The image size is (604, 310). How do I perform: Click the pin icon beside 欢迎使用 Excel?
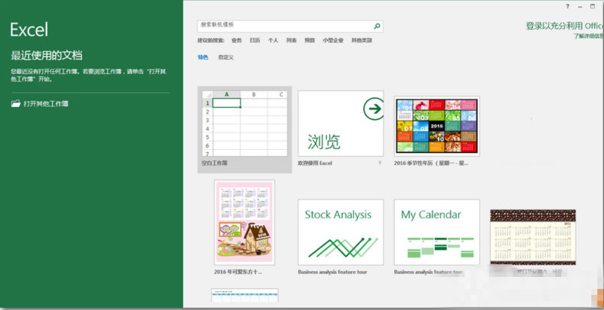380,163
